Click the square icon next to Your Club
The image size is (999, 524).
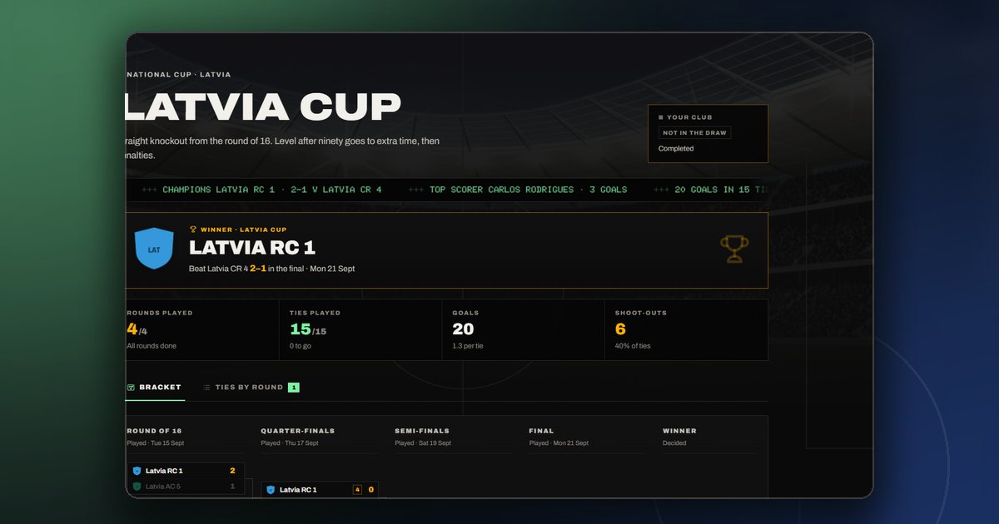pos(661,117)
